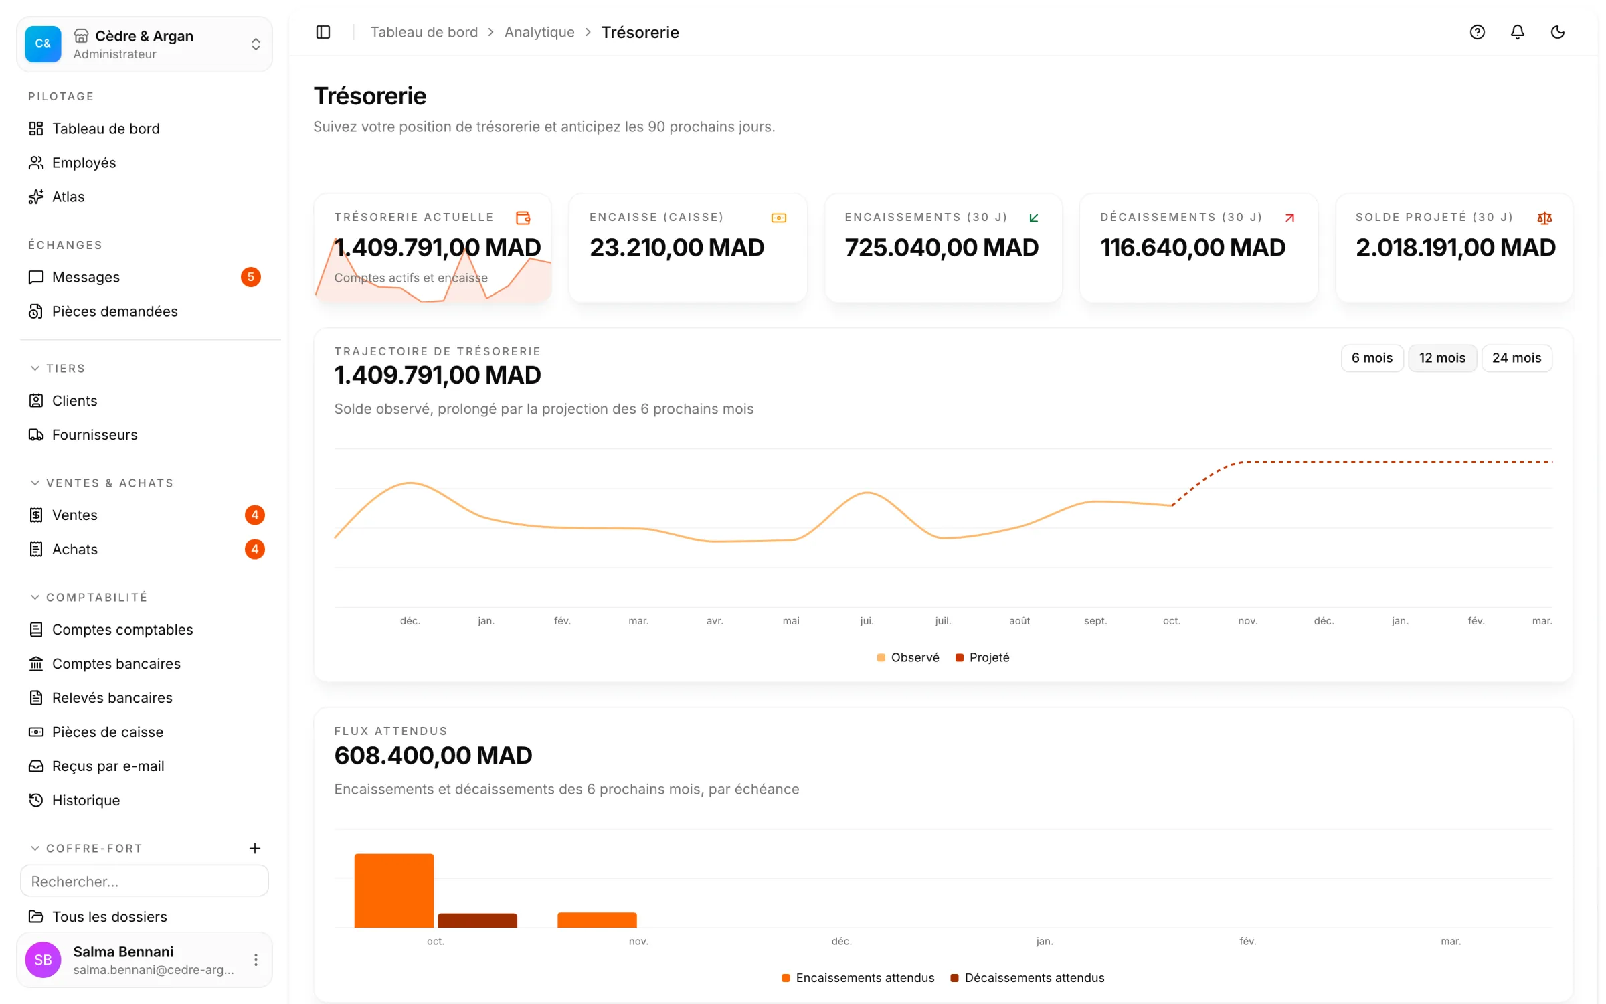This screenshot has height=1004, width=1606.
Task: Click the Fournisseurs truck icon
Action: 36,434
